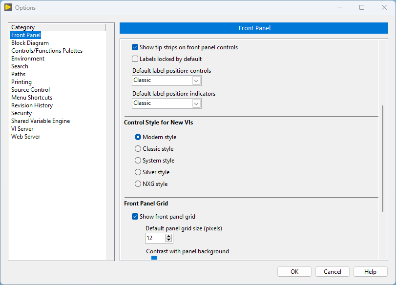Toggle Show tip strips on front panel controls
The width and height of the screenshot is (396, 285).
click(x=135, y=47)
